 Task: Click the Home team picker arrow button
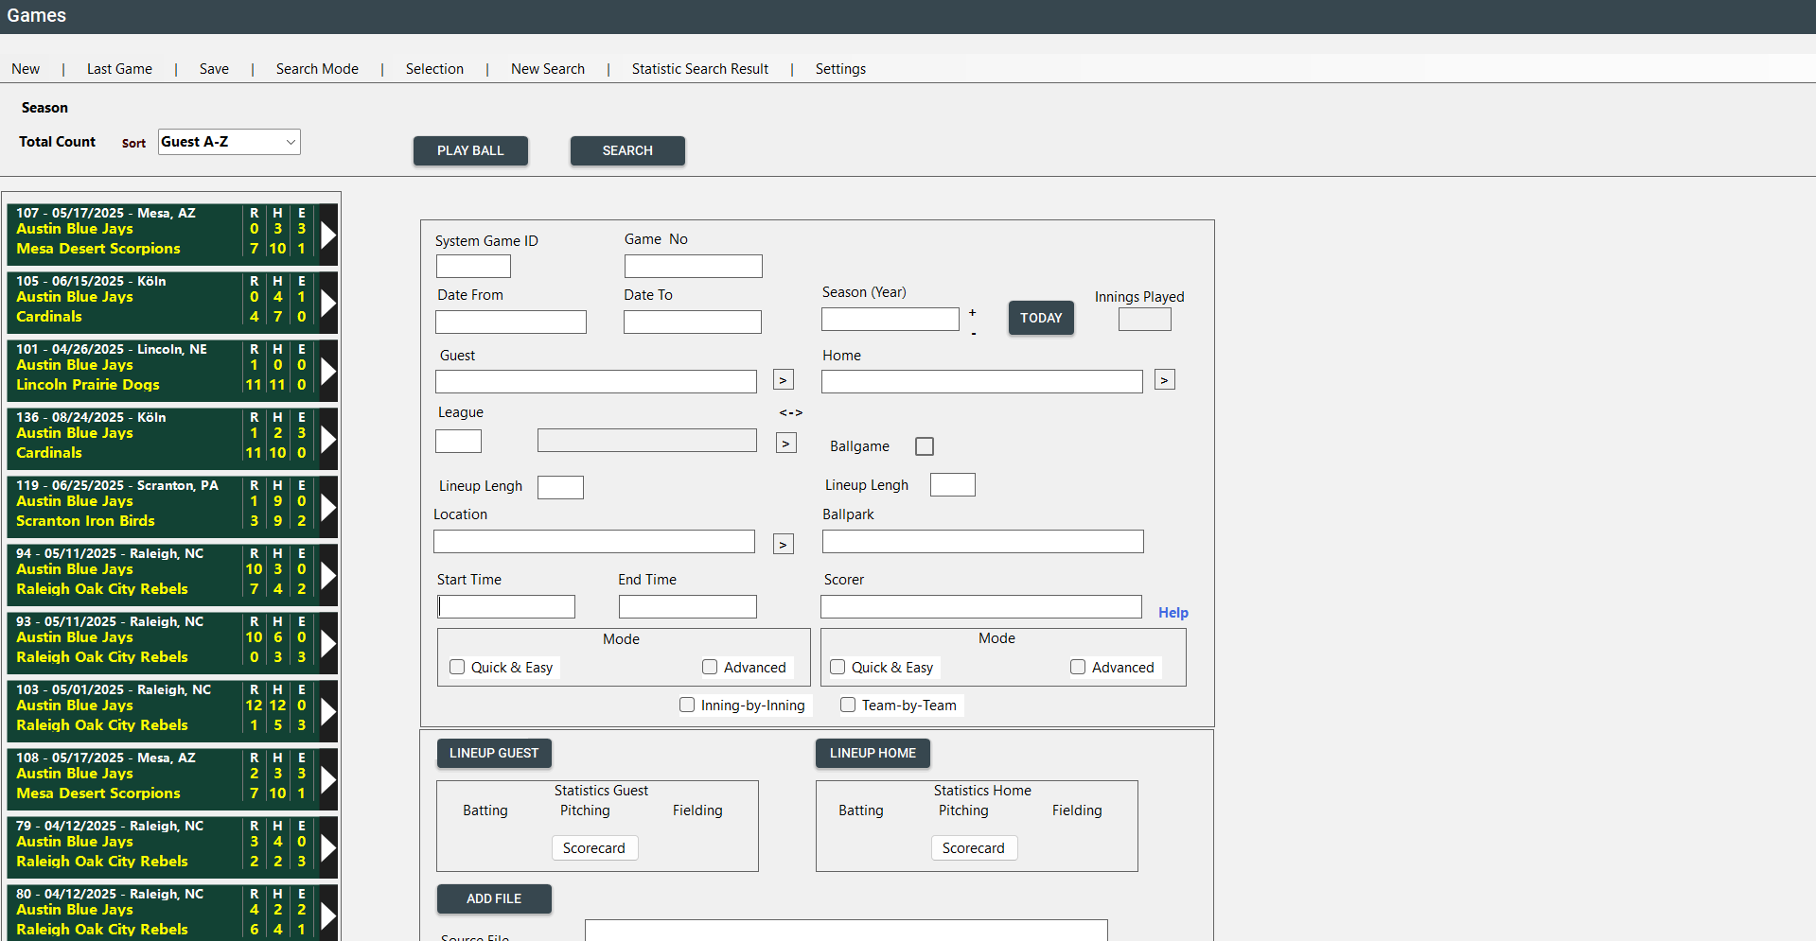coord(1164,380)
